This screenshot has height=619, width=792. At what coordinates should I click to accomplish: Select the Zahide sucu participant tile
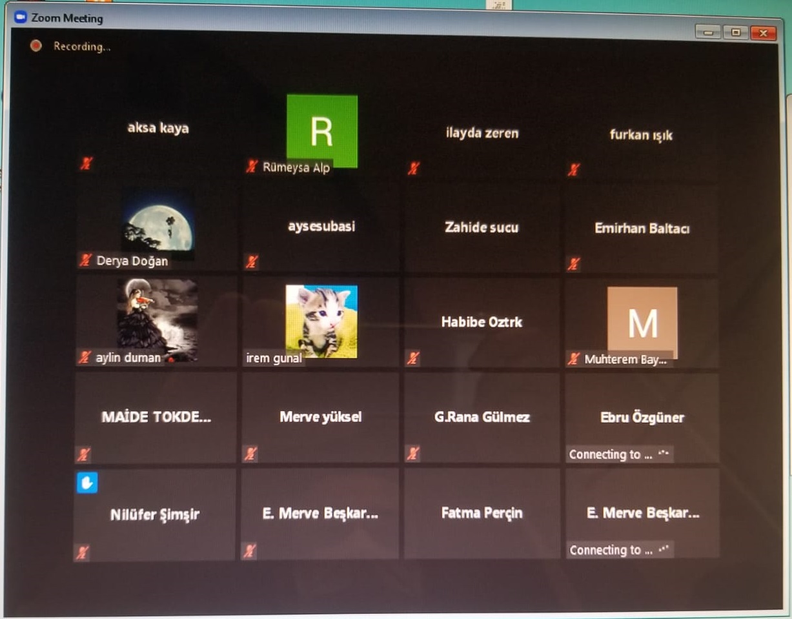pyautogui.click(x=482, y=228)
